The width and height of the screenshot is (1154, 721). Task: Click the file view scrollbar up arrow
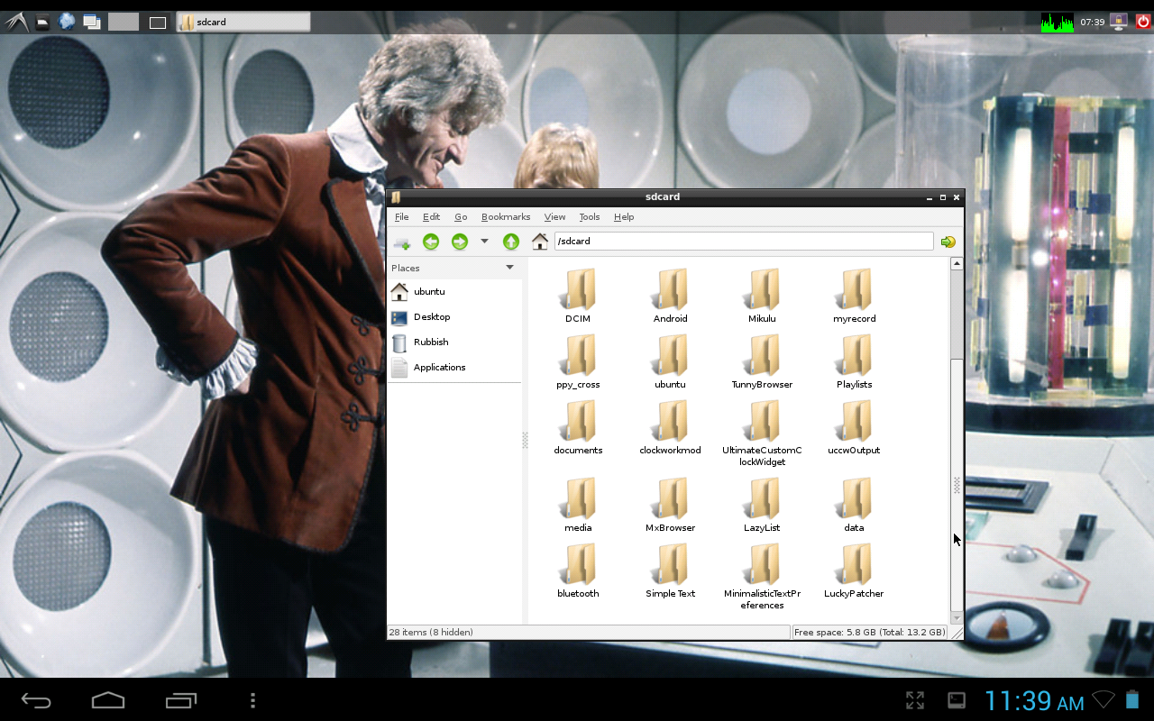click(x=957, y=264)
